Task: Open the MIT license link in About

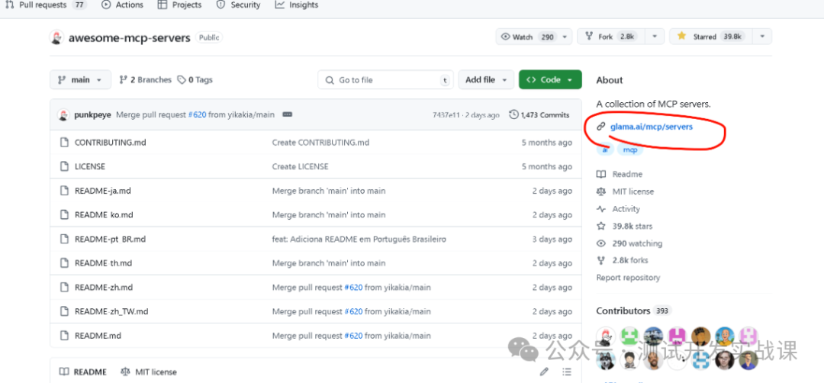Action: tap(626, 191)
